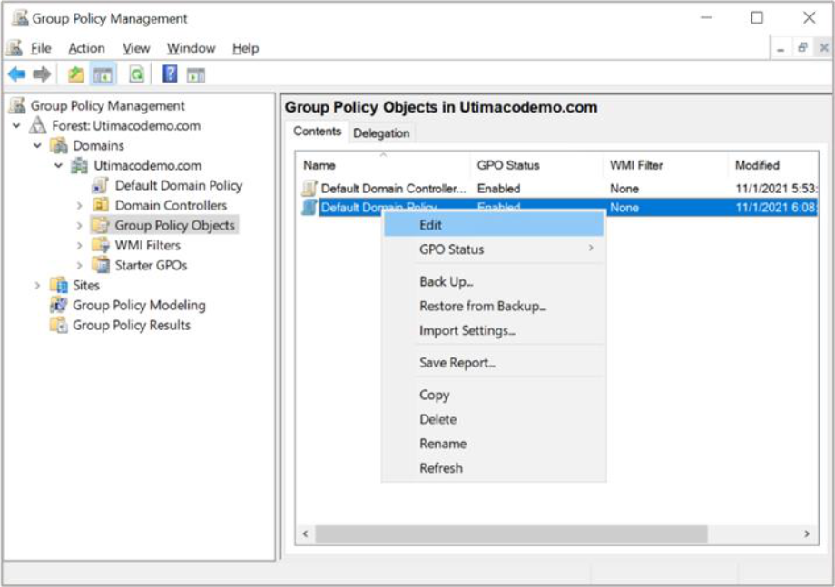Select Group Policy Modeling in tree

click(139, 306)
